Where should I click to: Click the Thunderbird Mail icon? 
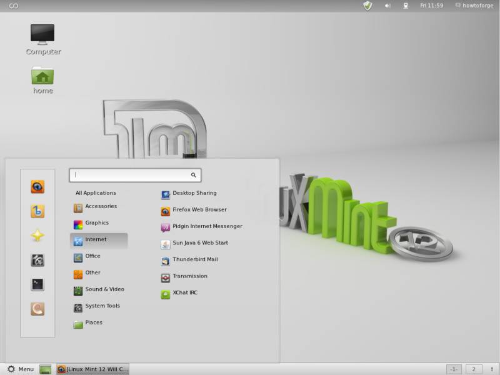click(x=166, y=261)
